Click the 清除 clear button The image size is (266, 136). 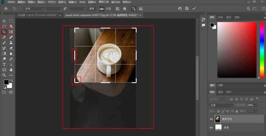coord(92,8)
